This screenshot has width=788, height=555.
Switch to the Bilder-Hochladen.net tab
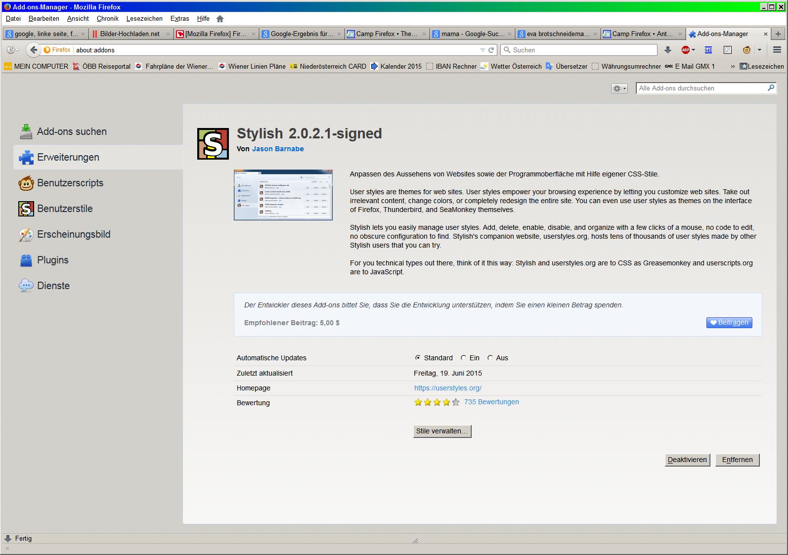[130, 34]
